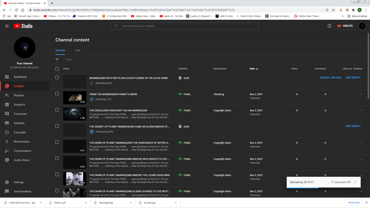The image size is (370, 208).
Task: Click the YouTube Studio logo
Action: [x=23, y=26]
